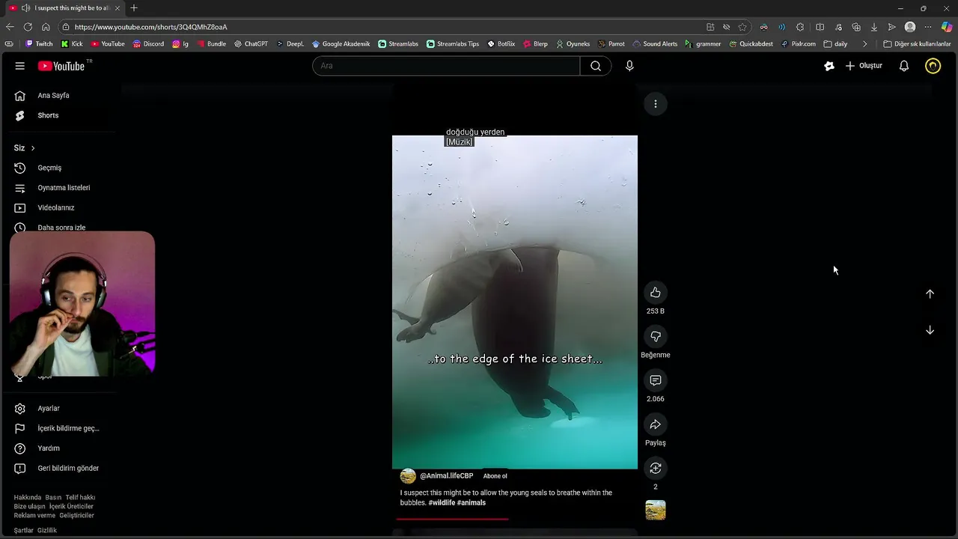Click the #animals hashtag
958x539 pixels.
click(x=472, y=503)
